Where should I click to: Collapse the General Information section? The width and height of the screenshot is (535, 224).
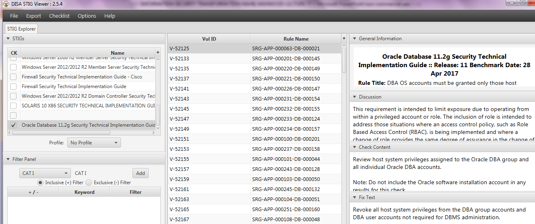[x=355, y=39]
